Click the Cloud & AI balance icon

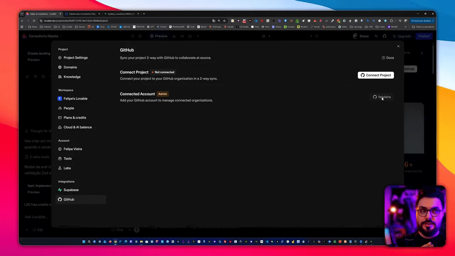60,127
